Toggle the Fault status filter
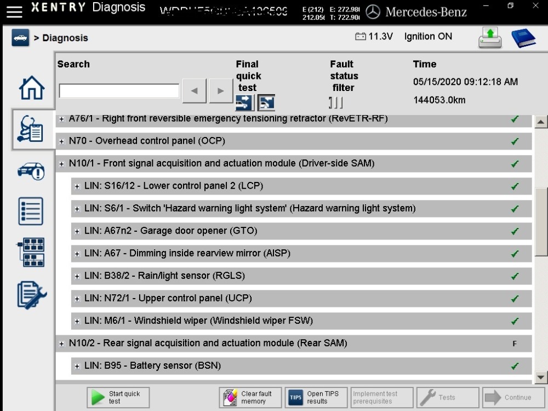Image resolution: width=548 pixels, height=411 pixels. [335, 102]
